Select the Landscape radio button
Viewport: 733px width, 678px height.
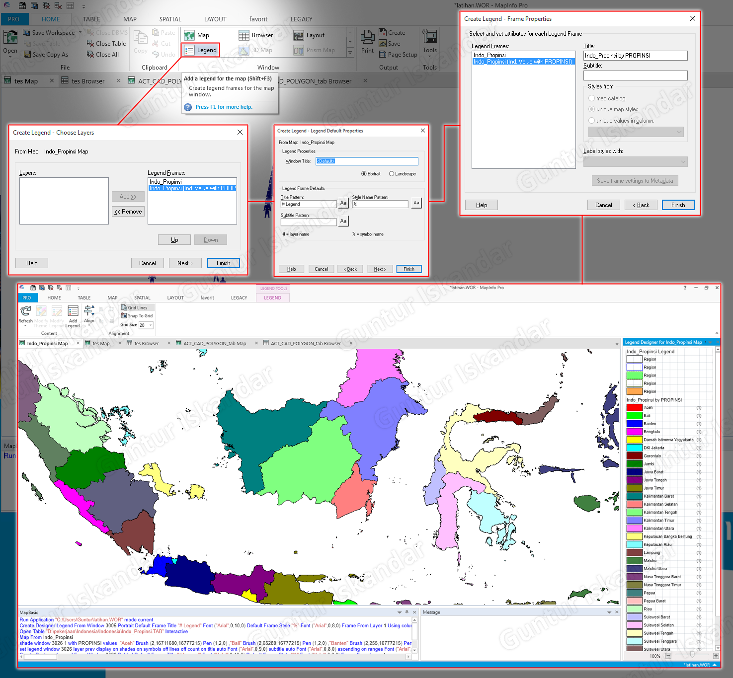coord(392,174)
